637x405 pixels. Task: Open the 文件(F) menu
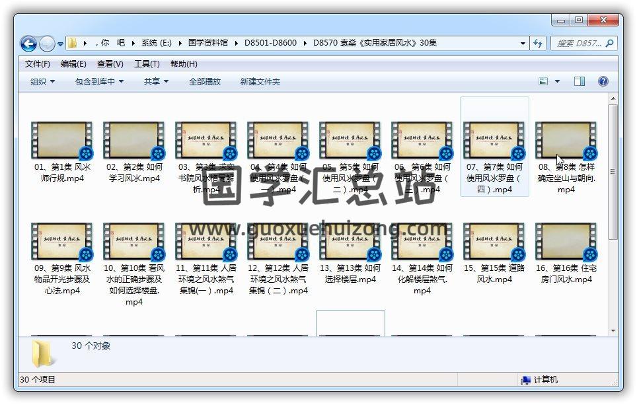[38, 64]
